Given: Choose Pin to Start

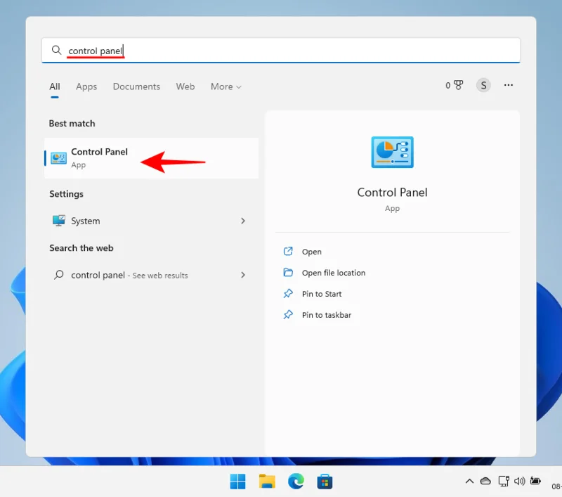Looking at the screenshot, I should [x=322, y=294].
